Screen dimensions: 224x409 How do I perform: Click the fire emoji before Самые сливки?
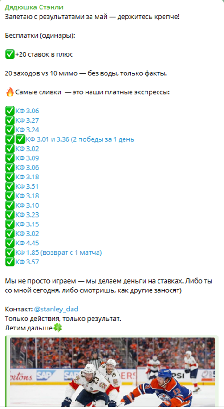[10, 92]
